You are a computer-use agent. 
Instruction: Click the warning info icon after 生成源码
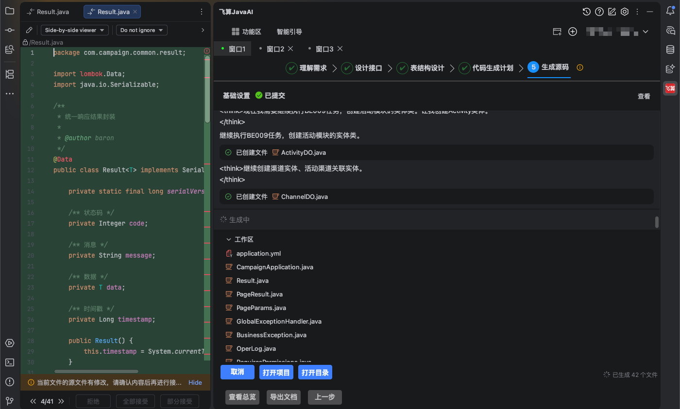[x=579, y=67]
